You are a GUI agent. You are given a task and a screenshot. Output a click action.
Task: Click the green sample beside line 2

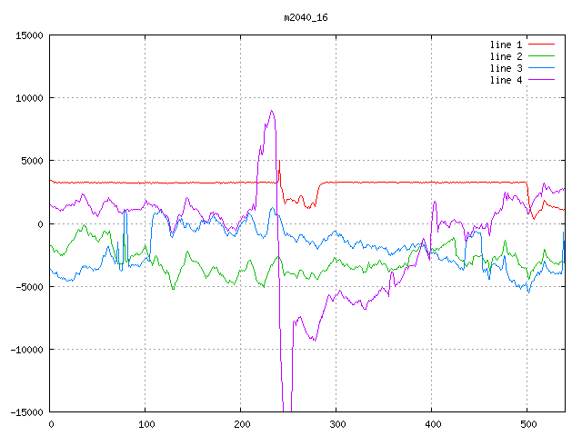541,56
